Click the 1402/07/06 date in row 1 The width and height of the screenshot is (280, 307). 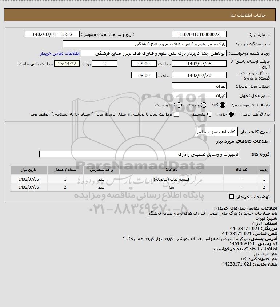tap(29, 179)
